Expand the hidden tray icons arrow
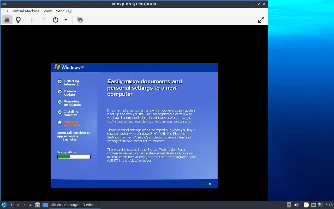Screen dimensions: 334x209 click(289, 205)
